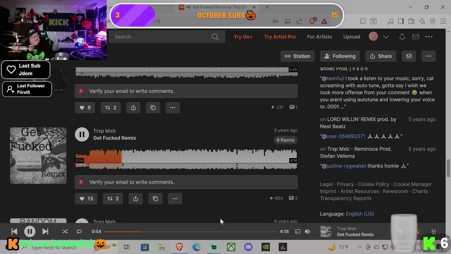Open Transparency Reports footer link
The width and height of the screenshot is (451, 254).
pos(346,198)
